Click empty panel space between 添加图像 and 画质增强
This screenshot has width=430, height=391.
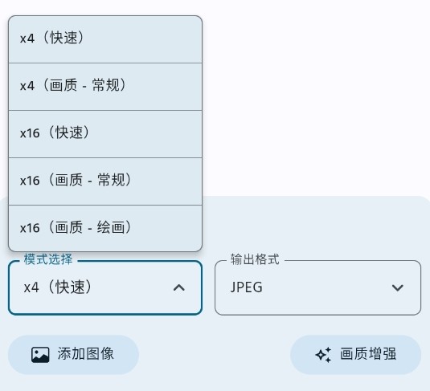tap(215, 355)
